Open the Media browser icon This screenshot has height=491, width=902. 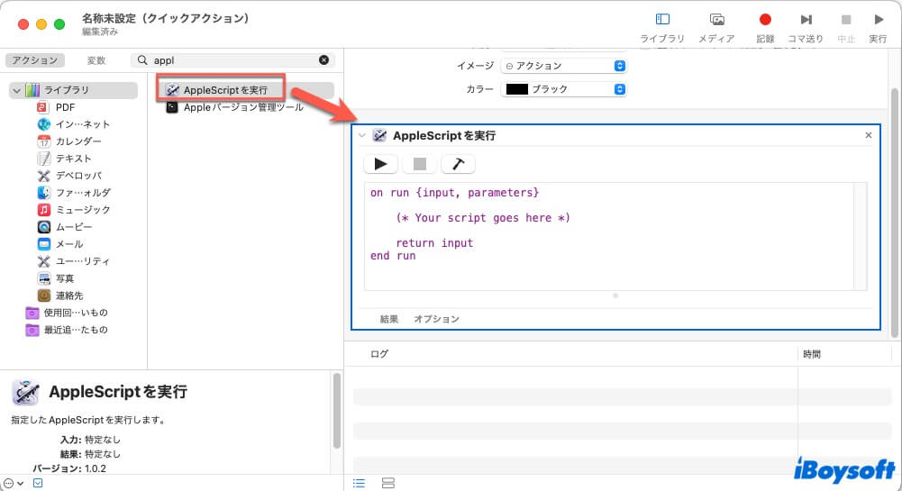point(717,20)
